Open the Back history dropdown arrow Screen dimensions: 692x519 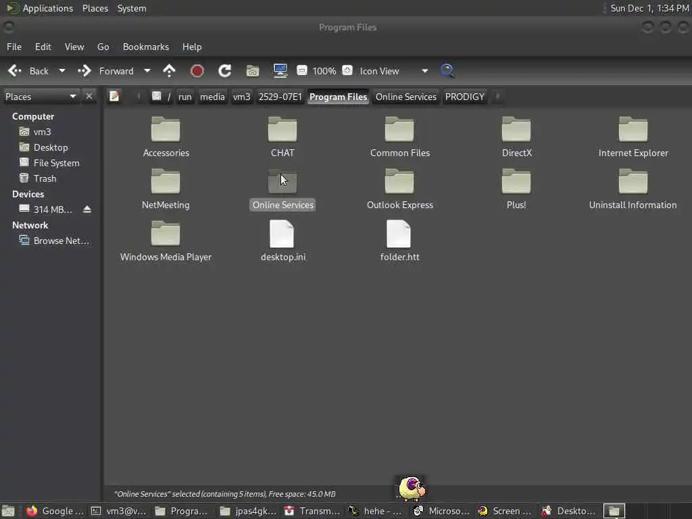[62, 71]
